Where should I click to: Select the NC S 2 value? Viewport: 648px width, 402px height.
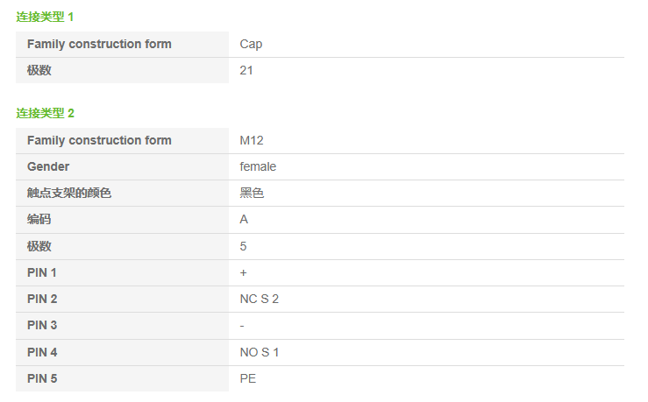click(x=260, y=299)
